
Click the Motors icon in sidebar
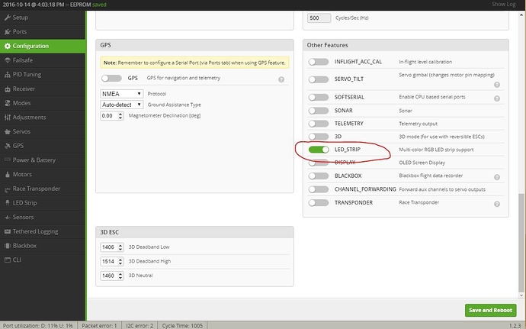(8, 174)
